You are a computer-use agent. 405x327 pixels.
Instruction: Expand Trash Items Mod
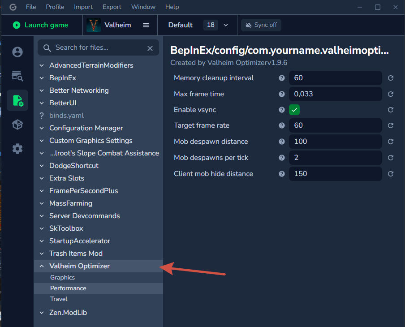pos(98,253)
